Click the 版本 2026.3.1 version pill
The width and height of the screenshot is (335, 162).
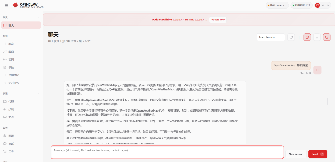point(277,5)
